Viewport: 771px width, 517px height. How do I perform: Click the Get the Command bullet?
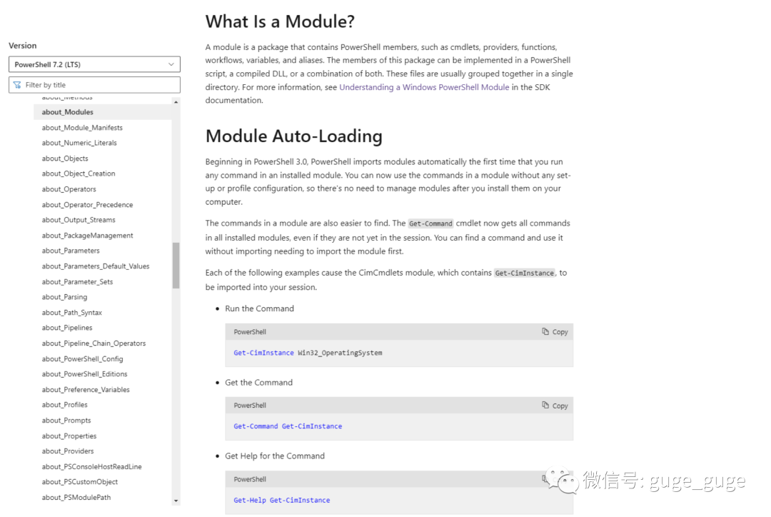click(x=258, y=382)
